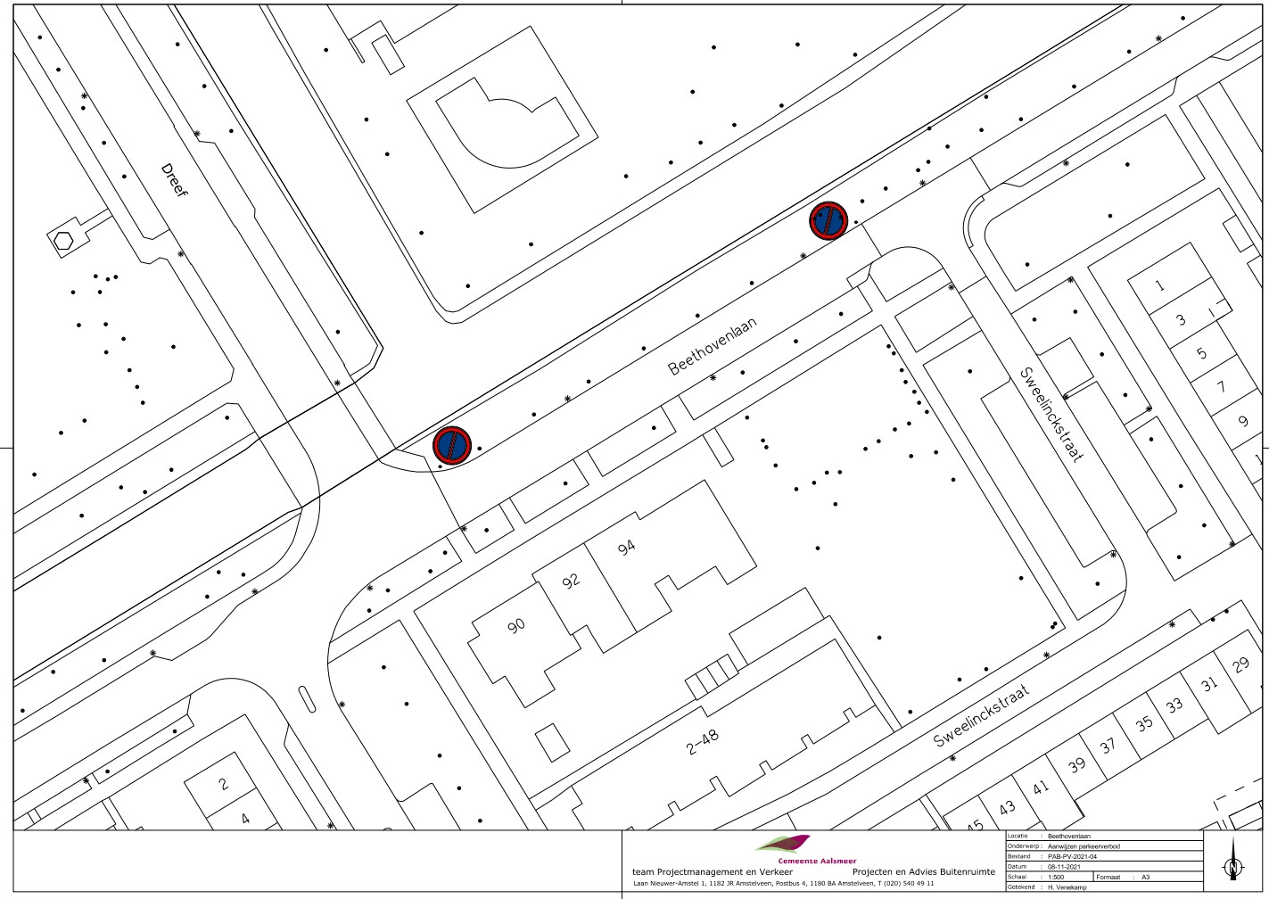Click the north arrow compass symbol

[x=1233, y=864]
